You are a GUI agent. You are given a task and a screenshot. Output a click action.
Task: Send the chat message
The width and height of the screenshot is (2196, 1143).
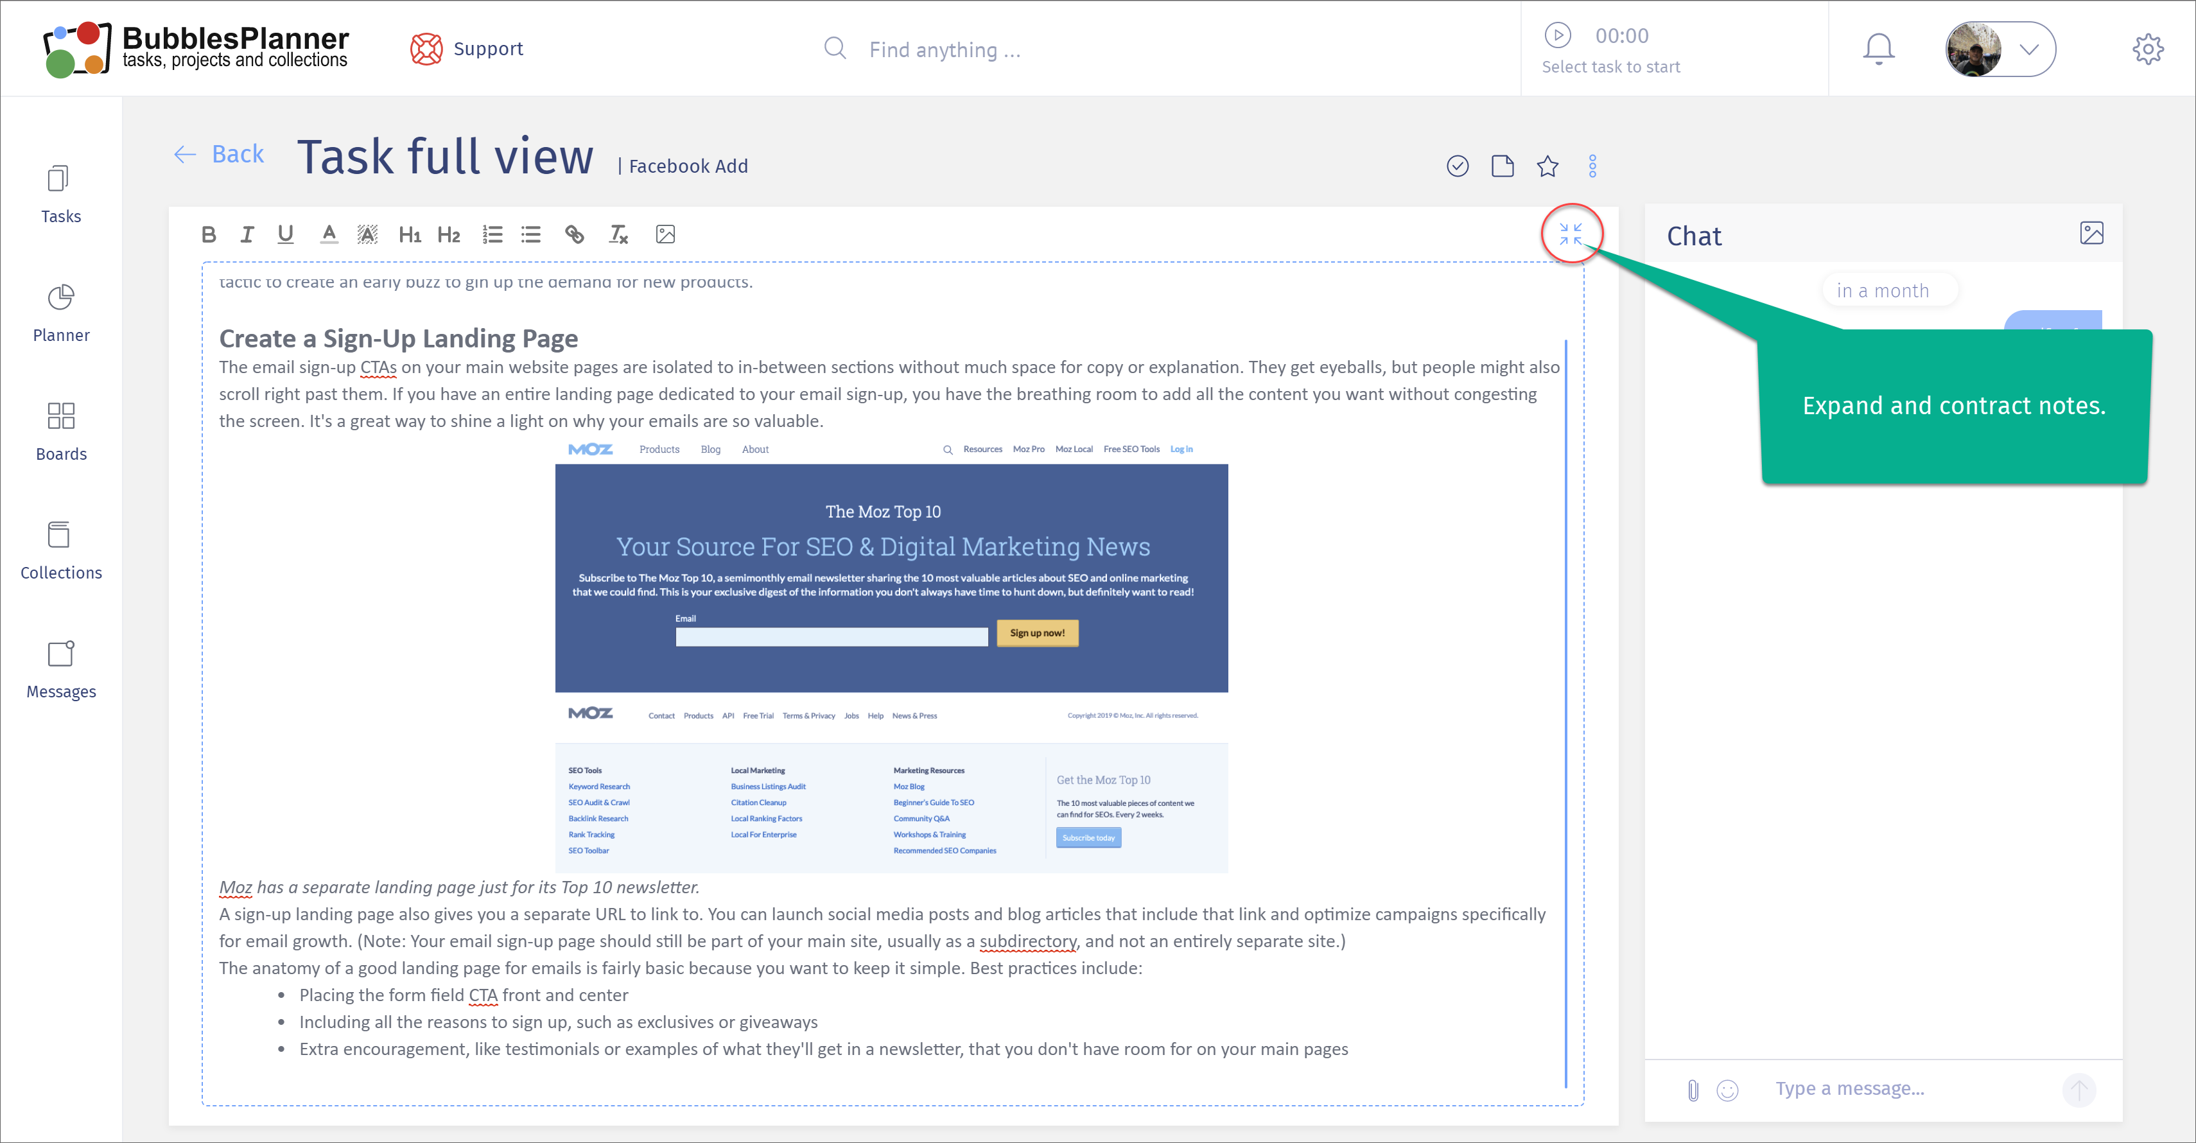(x=2079, y=1090)
